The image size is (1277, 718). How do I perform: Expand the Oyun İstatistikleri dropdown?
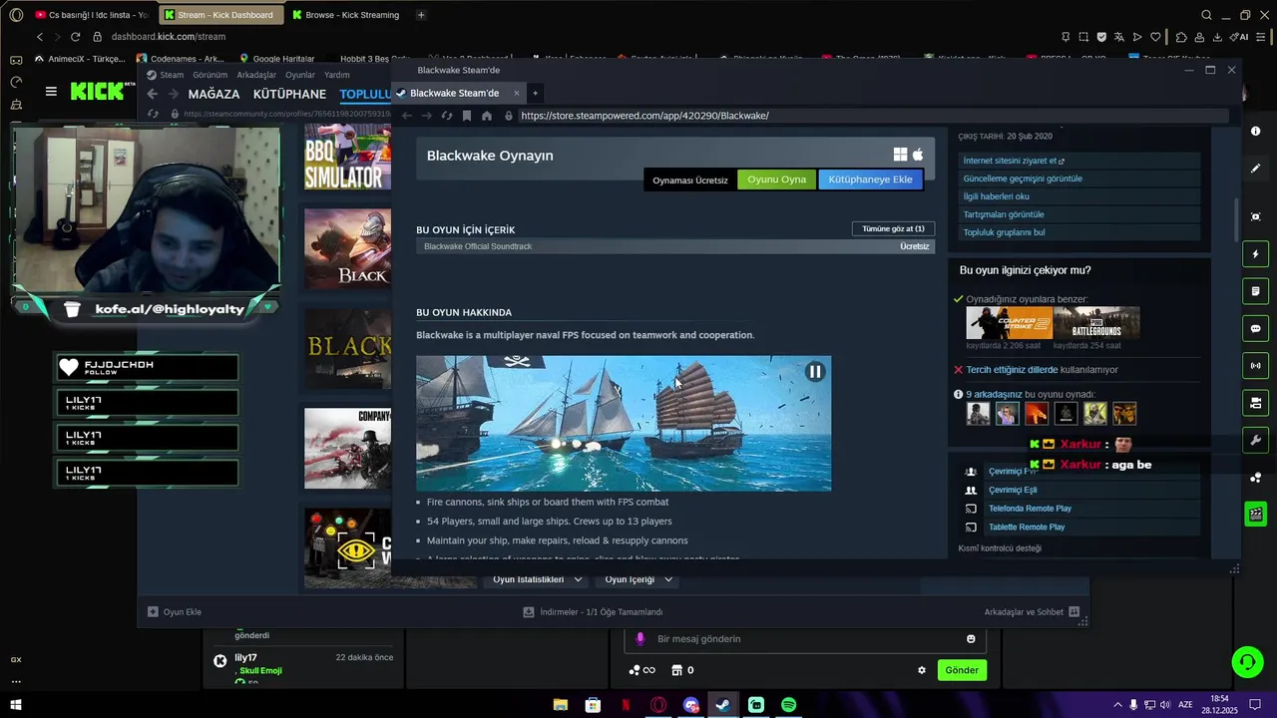coord(537,579)
